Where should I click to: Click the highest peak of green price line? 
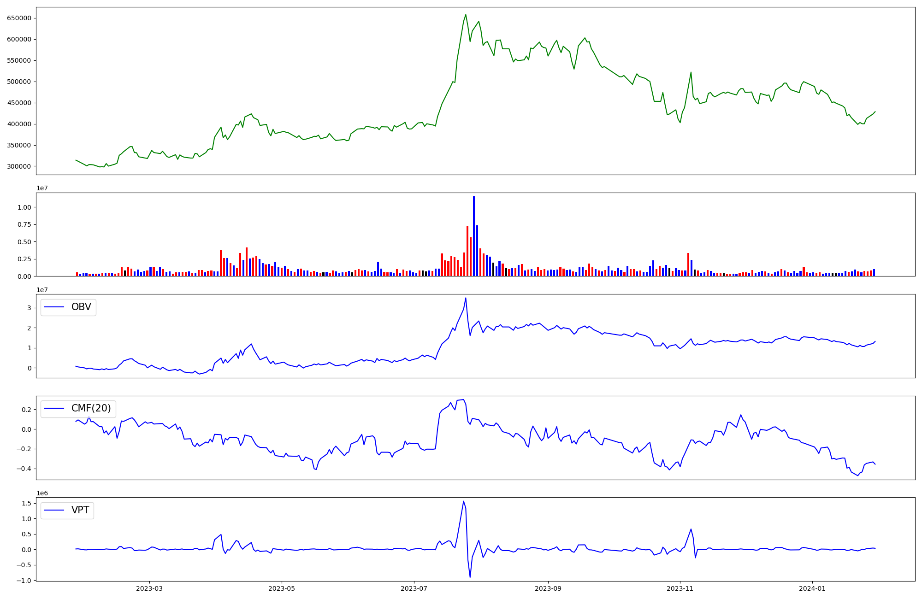coord(466,15)
